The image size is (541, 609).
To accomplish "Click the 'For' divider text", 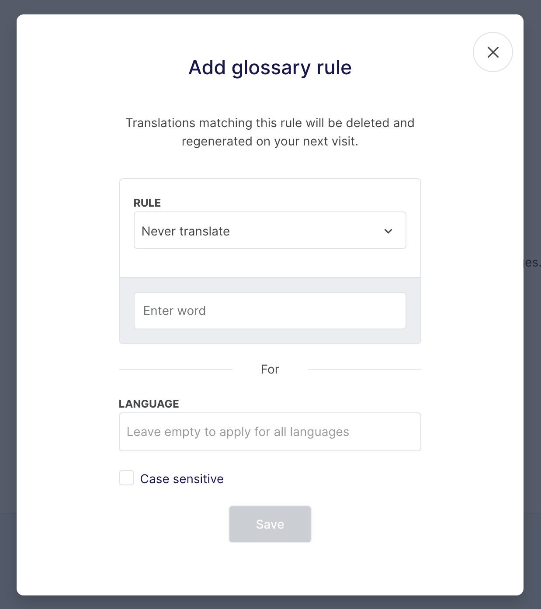I will point(270,369).
